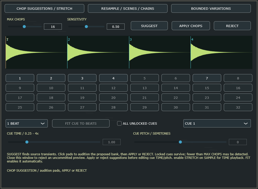The image size is (258, 189).
Task: Click pad 22
Action: click(x=176, y=98)
